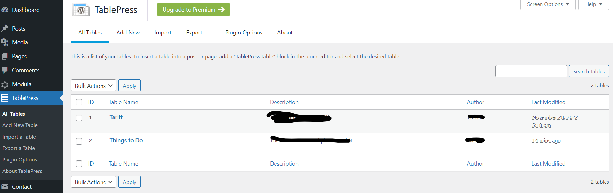Image resolution: width=613 pixels, height=193 pixels.
Task: Click the Contact envelope icon
Action: click(5, 186)
